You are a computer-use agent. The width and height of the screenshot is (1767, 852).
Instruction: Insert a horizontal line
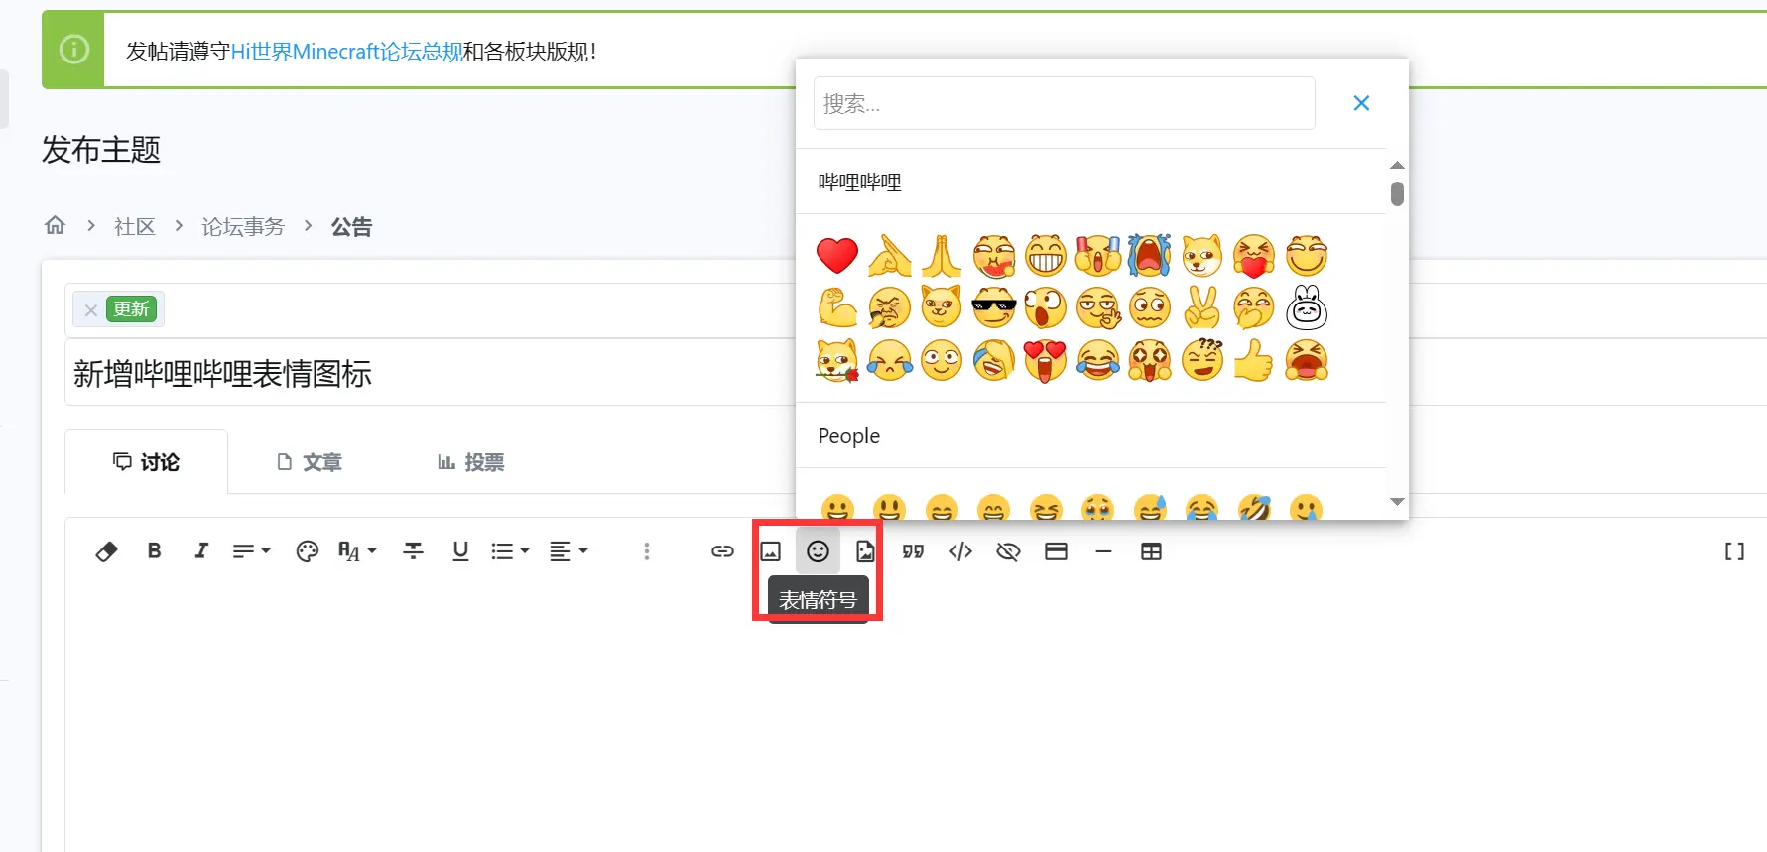[1103, 551]
